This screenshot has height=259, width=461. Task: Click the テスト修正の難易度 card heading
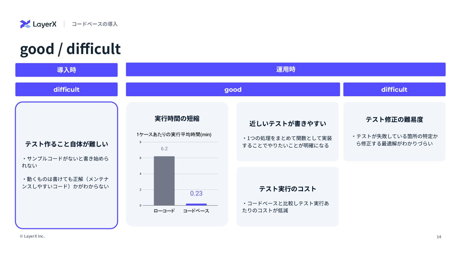point(394,120)
